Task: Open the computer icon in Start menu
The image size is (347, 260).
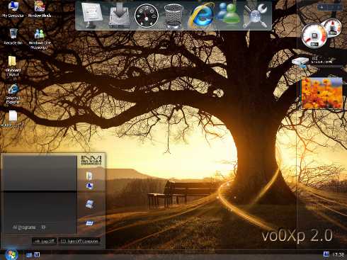Action: coord(90,204)
